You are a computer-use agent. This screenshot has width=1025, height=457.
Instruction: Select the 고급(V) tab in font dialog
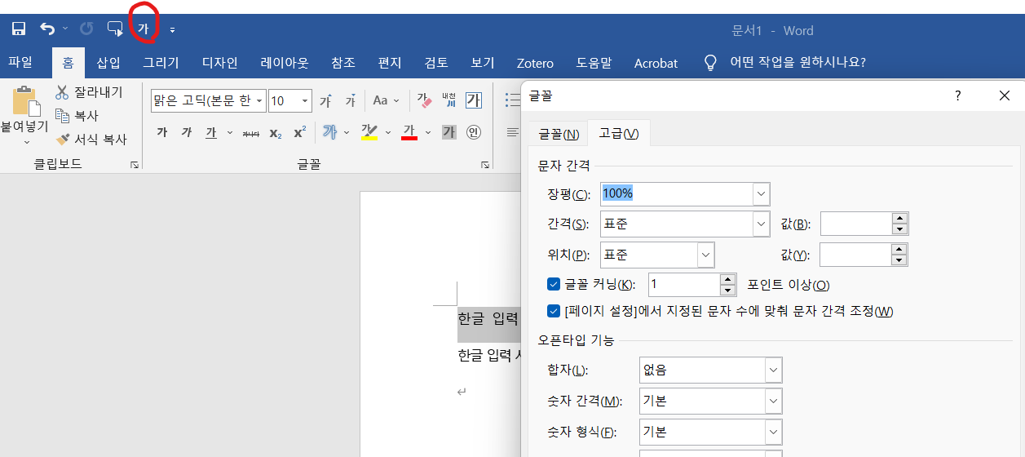click(619, 133)
